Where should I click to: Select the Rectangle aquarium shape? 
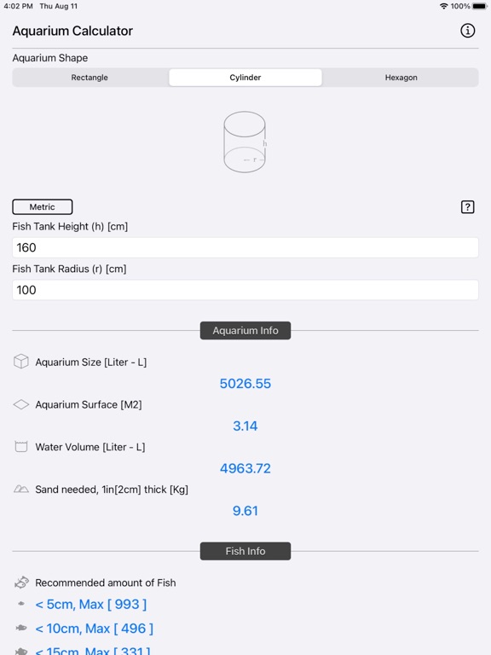click(90, 78)
